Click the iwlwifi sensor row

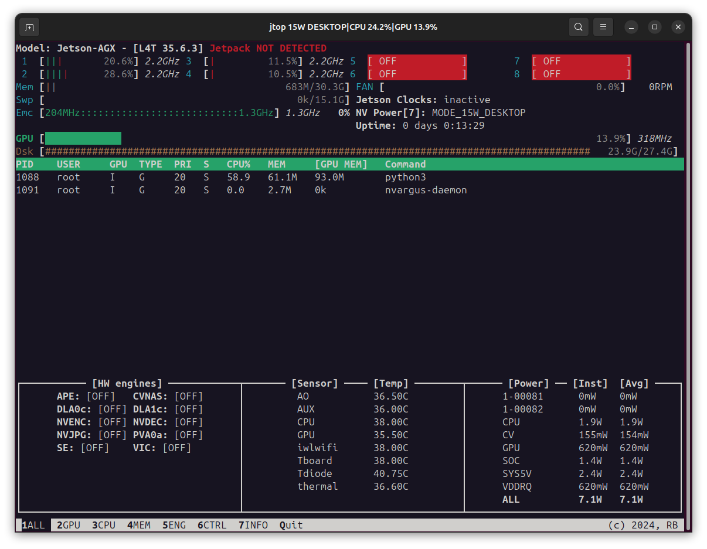[353, 448]
